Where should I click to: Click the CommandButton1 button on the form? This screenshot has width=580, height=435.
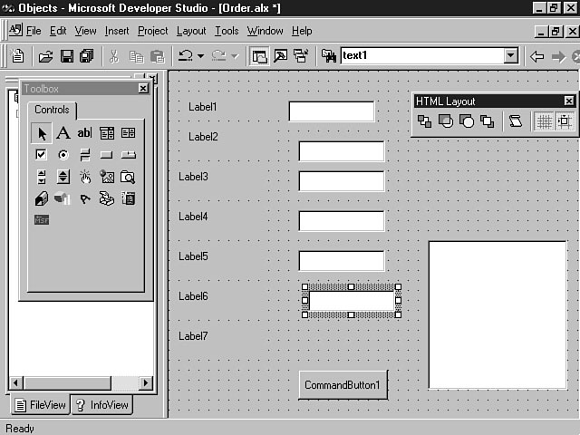tap(343, 385)
